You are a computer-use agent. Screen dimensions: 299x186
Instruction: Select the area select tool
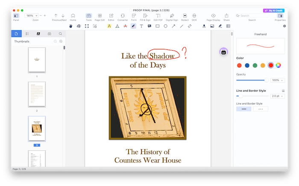pyautogui.click(x=87, y=26)
